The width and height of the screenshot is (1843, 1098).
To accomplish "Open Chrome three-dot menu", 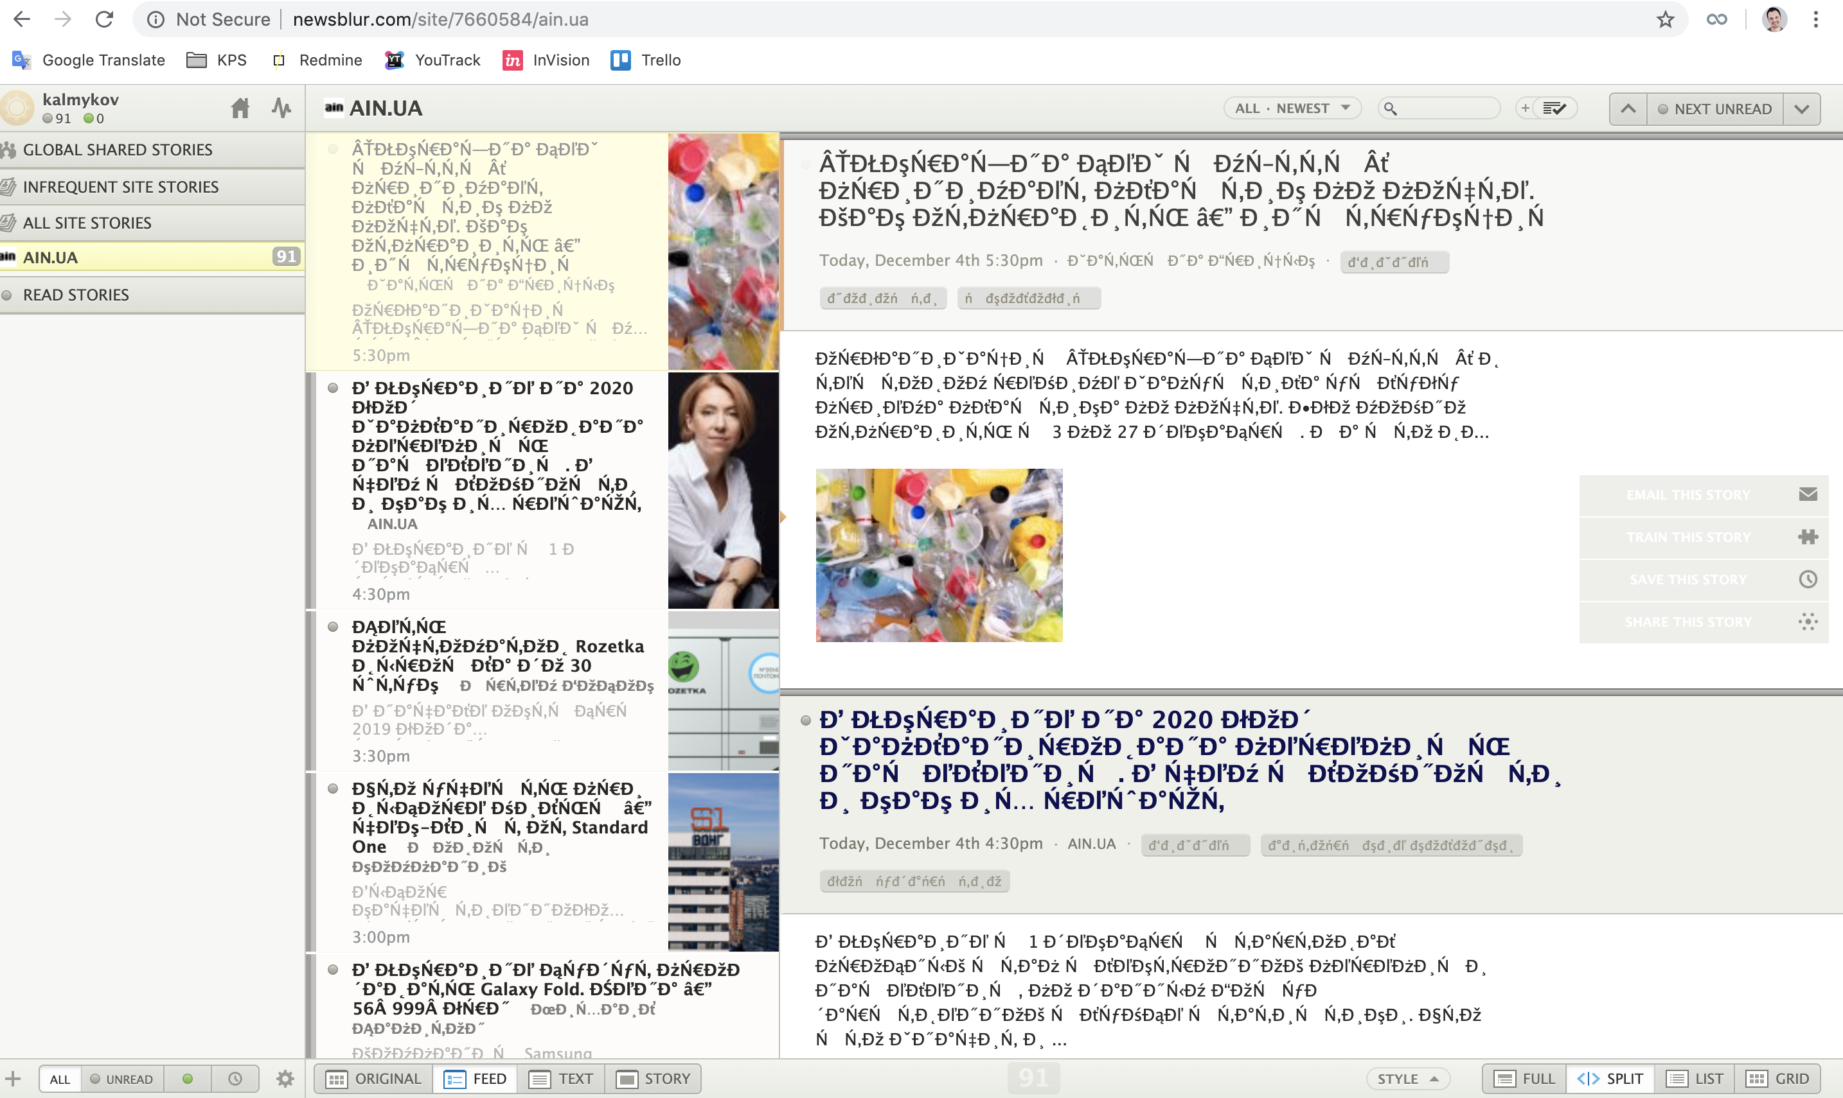I will 1815,19.
